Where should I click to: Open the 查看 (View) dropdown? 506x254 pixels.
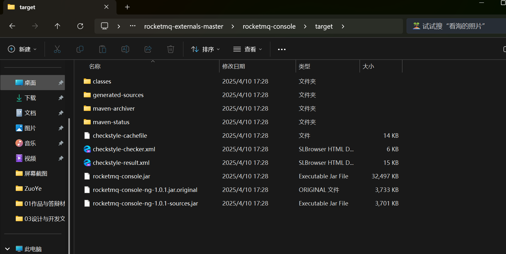tap(247, 49)
